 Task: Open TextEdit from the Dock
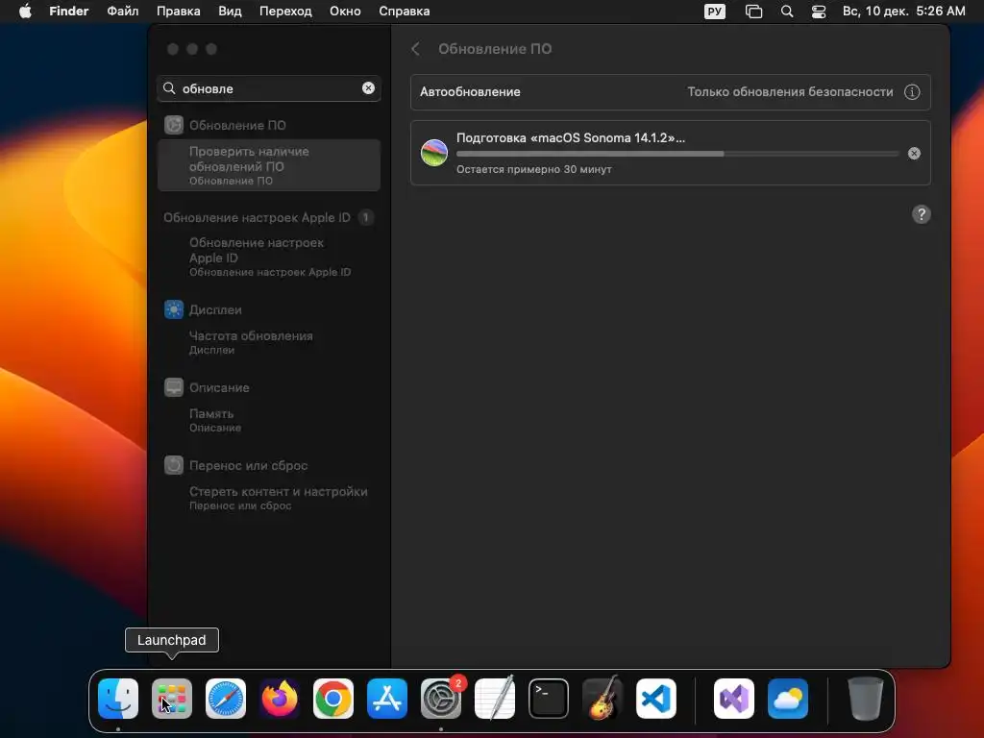click(x=495, y=699)
